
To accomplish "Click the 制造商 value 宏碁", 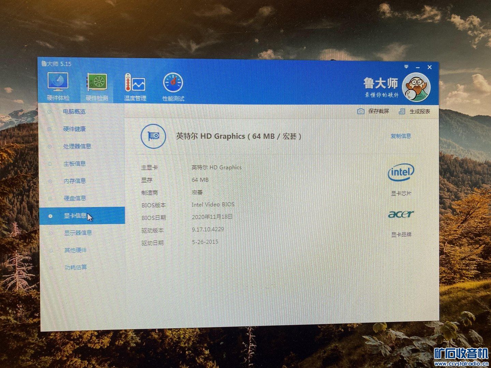I will click(x=197, y=193).
